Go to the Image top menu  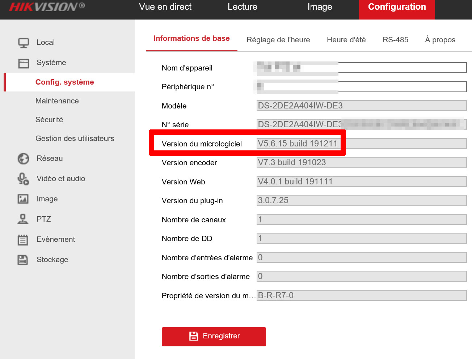click(320, 7)
